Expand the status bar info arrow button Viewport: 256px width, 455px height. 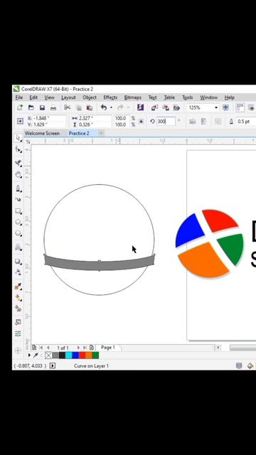[x=53, y=365]
